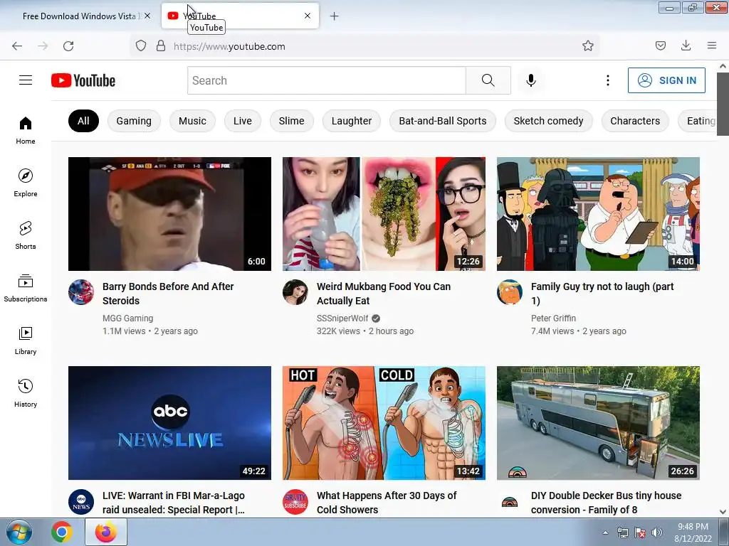Image resolution: width=729 pixels, height=546 pixels.
Task: Click into the YouTube Search field
Action: [326, 80]
